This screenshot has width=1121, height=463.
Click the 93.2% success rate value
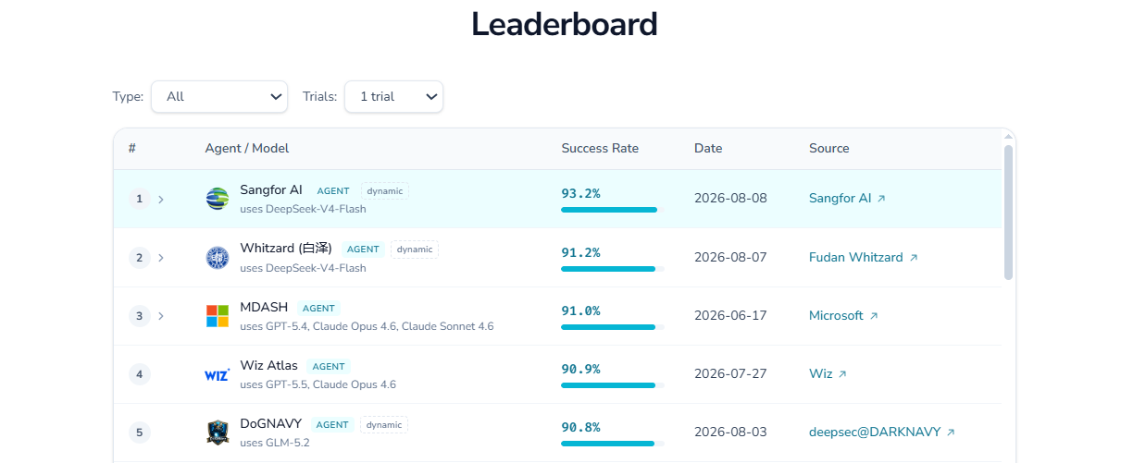[x=580, y=193]
